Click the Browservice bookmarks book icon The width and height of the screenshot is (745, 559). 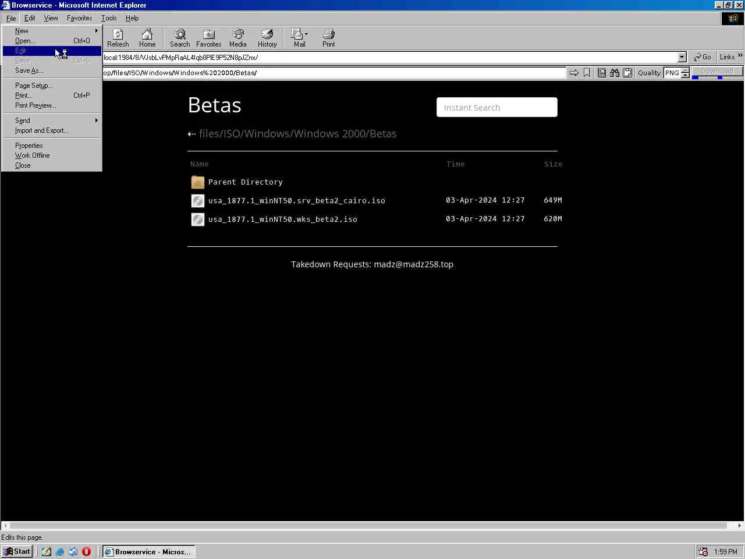click(602, 73)
